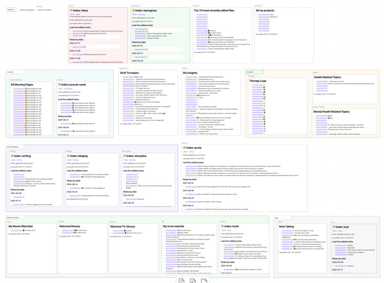Click the "#kanban" tag on the inprogress card
This screenshot has height=283, width=384.
[142, 14]
